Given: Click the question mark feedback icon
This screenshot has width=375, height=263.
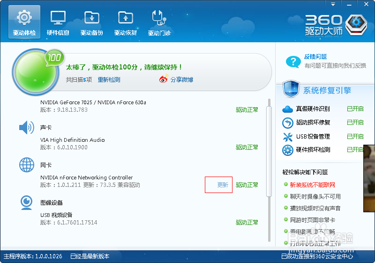Looking at the screenshot, I should coord(293,62).
